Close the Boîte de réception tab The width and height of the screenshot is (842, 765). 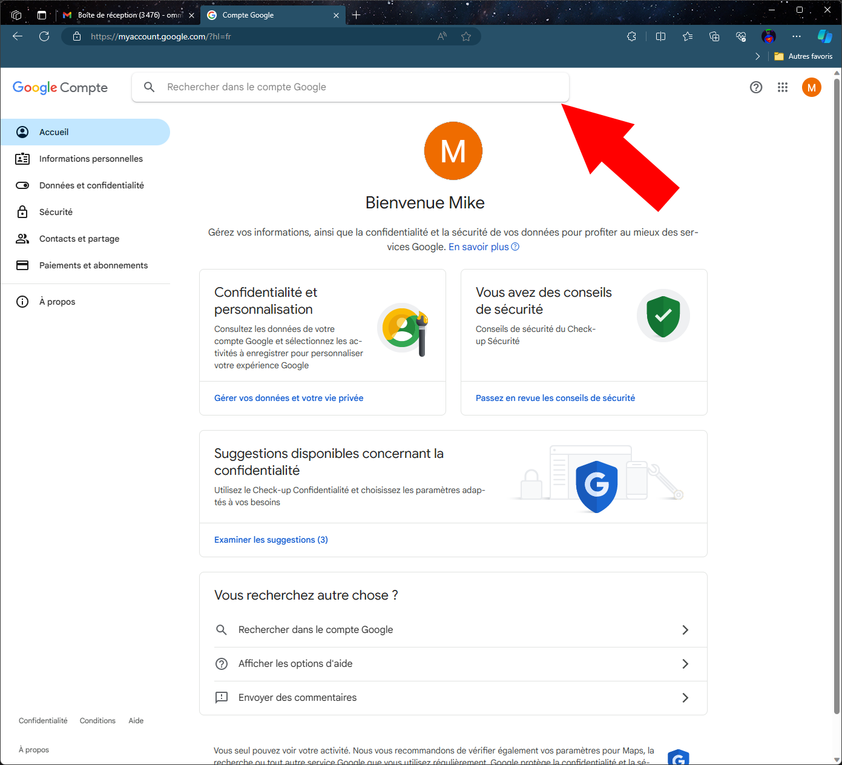[192, 15]
